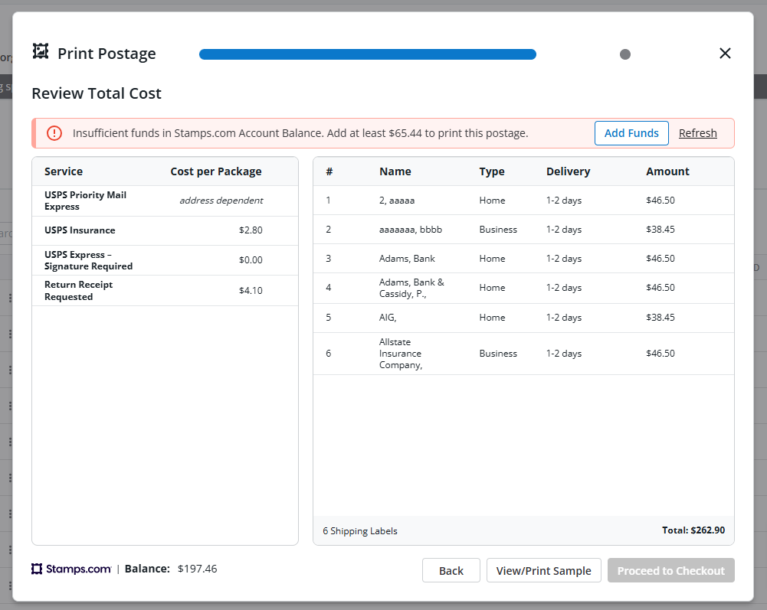Select the USPS Insurance service row
This screenshot has height=610, width=767.
pos(165,230)
